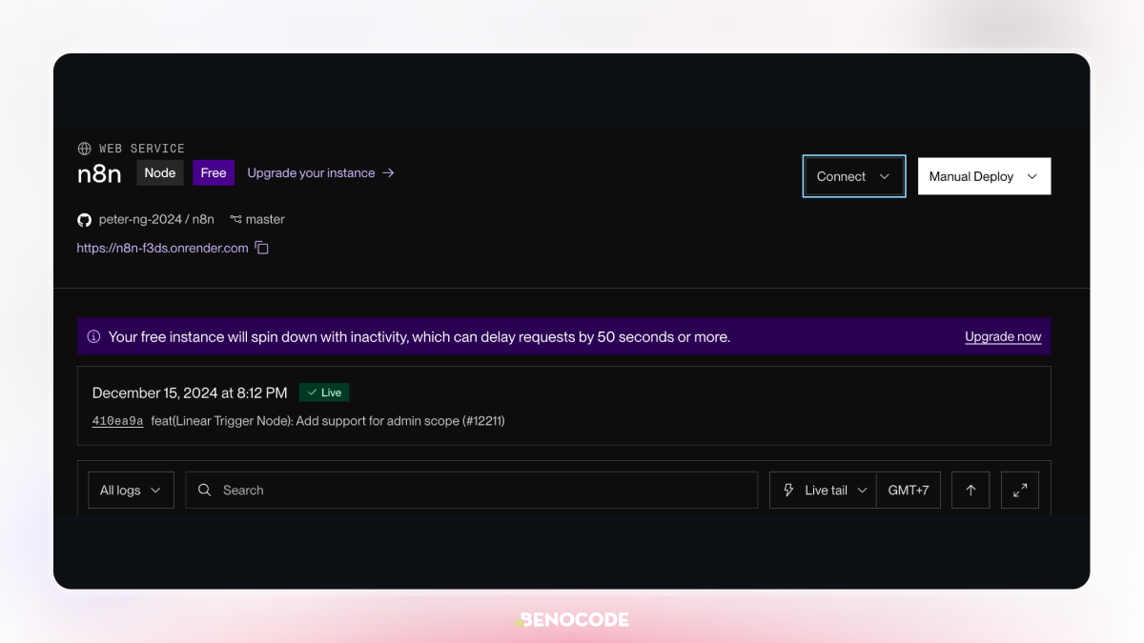The height and width of the screenshot is (643, 1144).
Task: Expand logs to fullscreen
Action: [1020, 490]
